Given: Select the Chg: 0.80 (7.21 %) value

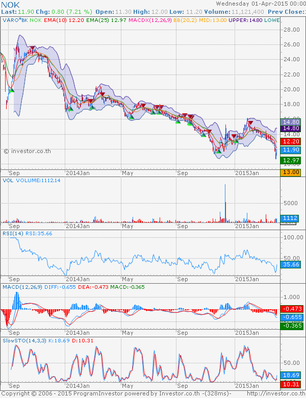Looking at the screenshot, I should 64,12.
